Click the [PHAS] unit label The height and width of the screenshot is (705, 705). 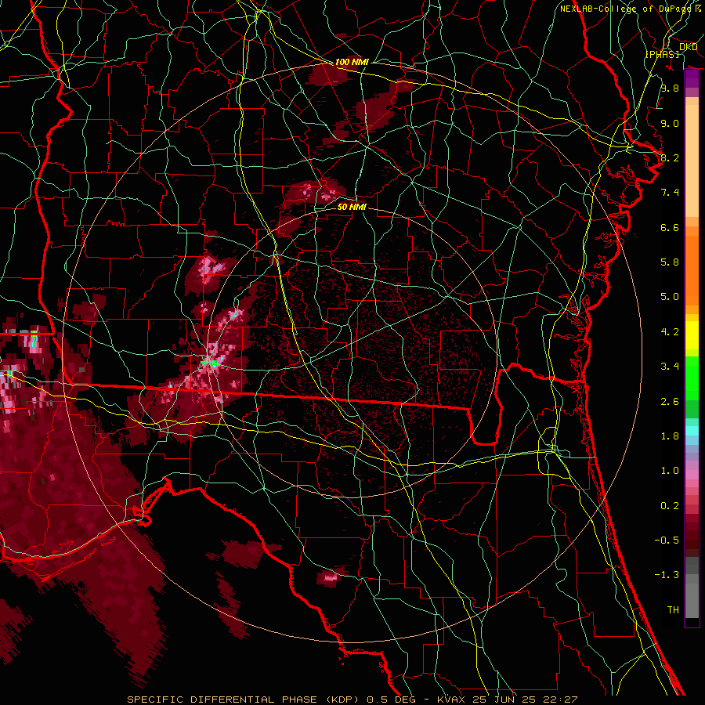coord(662,54)
